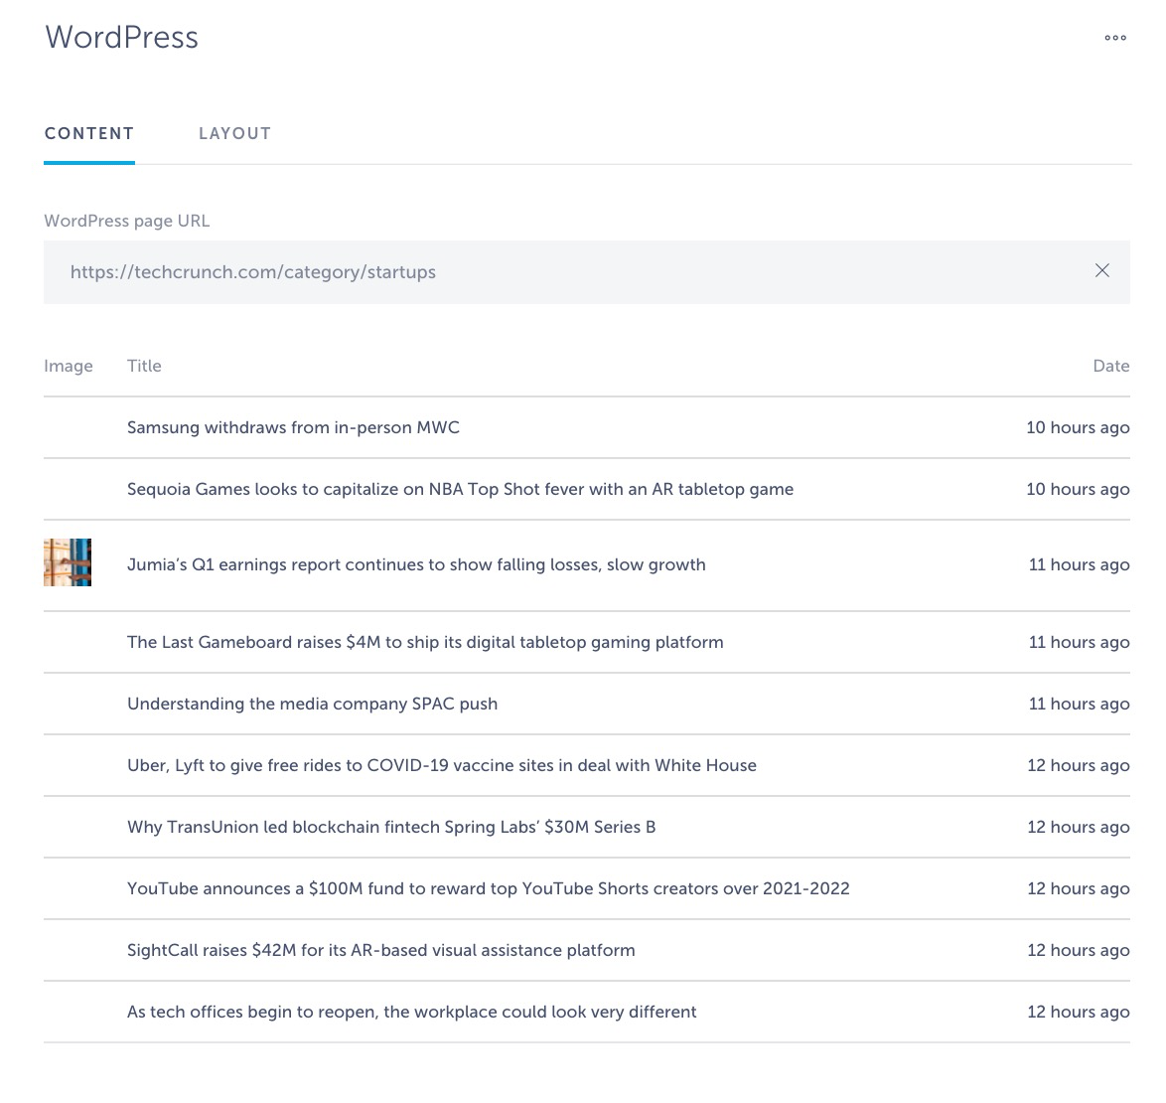The height and width of the screenshot is (1103, 1166).
Task: Switch to the CONTENT tab
Action: tap(89, 133)
